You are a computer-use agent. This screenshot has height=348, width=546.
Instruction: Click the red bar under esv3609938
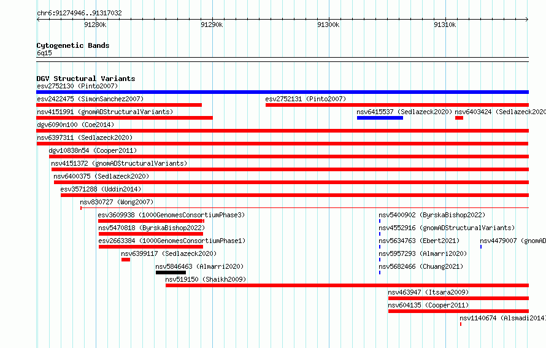click(x=151, y=221)
